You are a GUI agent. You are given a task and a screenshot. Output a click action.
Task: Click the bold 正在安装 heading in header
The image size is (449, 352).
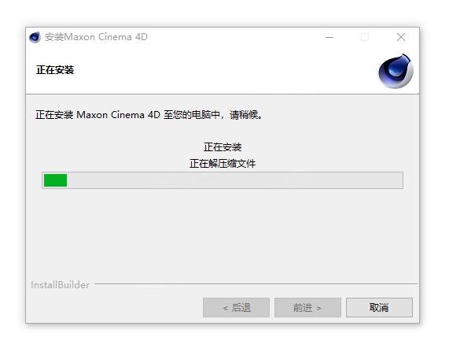tap(55, 70)
